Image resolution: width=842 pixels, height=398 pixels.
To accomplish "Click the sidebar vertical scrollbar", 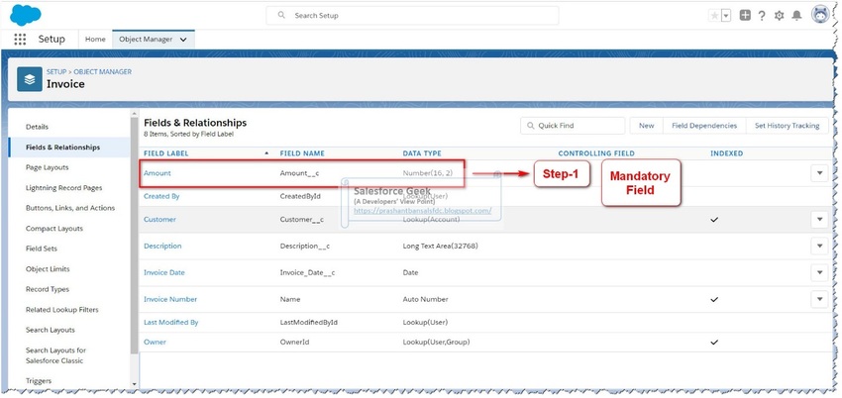I will point(134,235).
